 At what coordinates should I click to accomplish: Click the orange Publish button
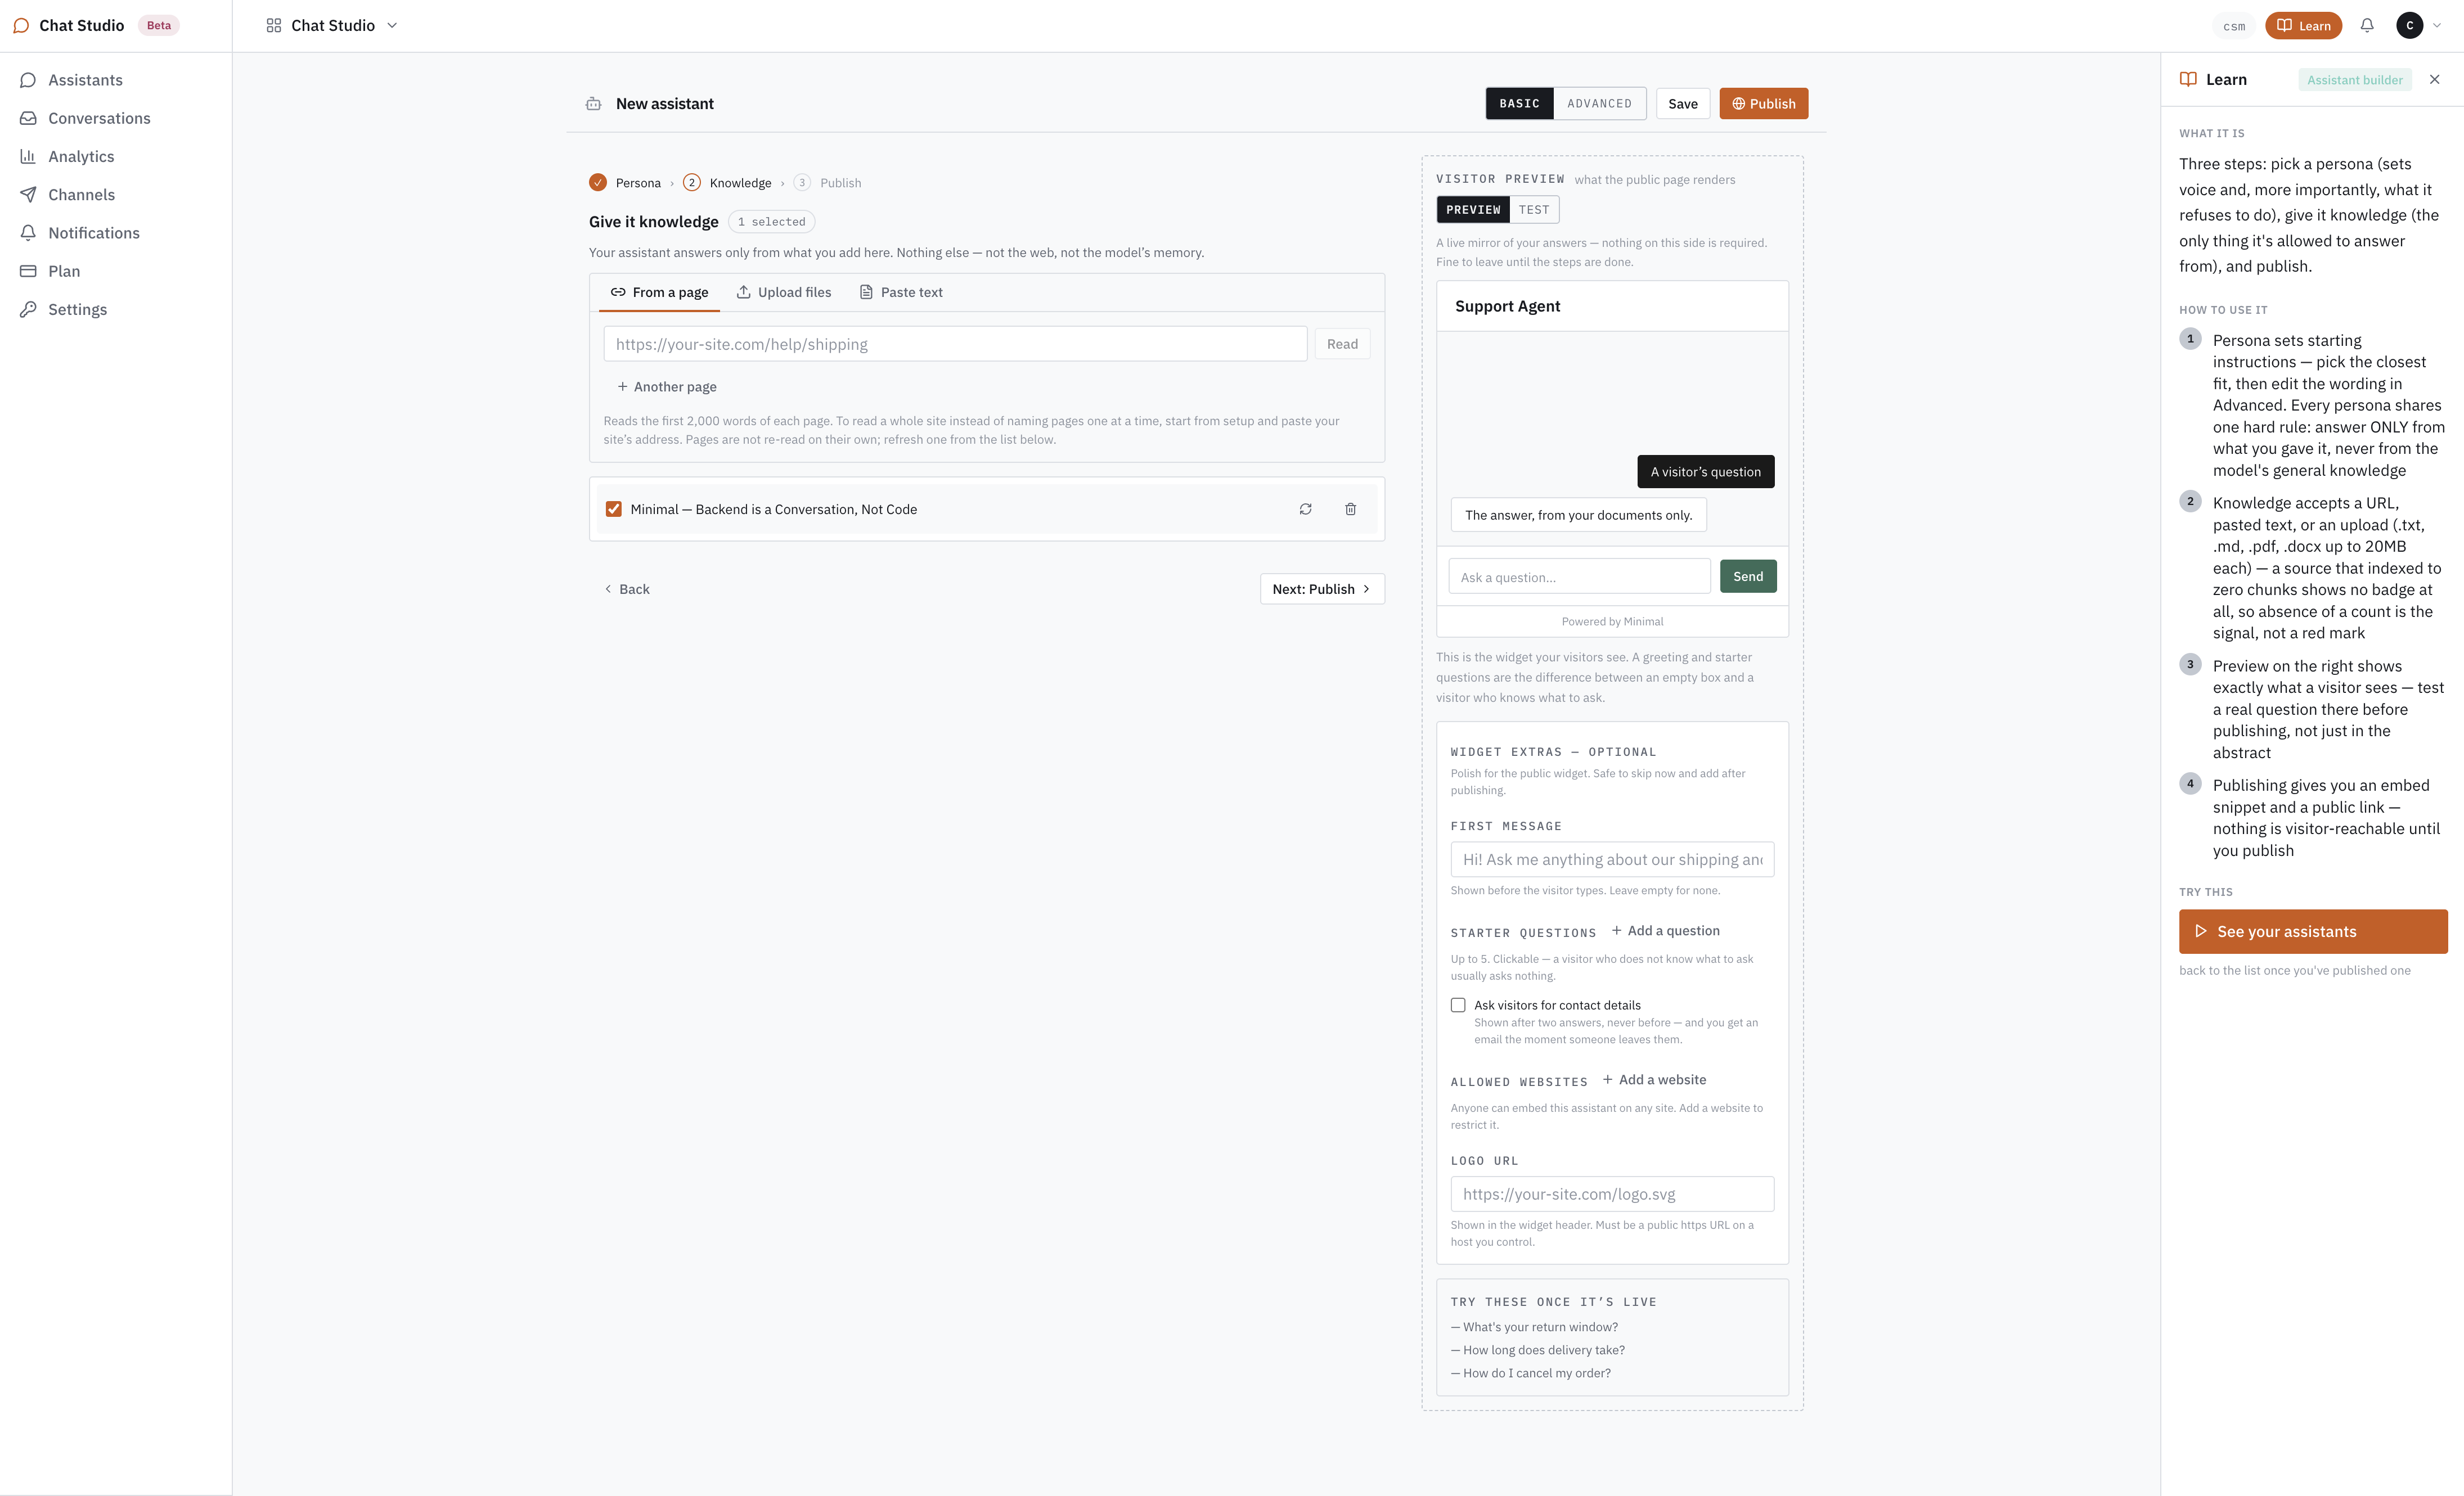click(x=1763, y=104)
